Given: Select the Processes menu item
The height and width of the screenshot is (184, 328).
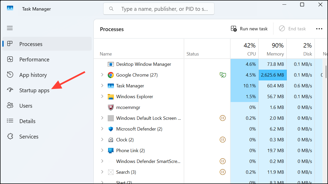Looking at the screenshot, I should coord(31,44).
